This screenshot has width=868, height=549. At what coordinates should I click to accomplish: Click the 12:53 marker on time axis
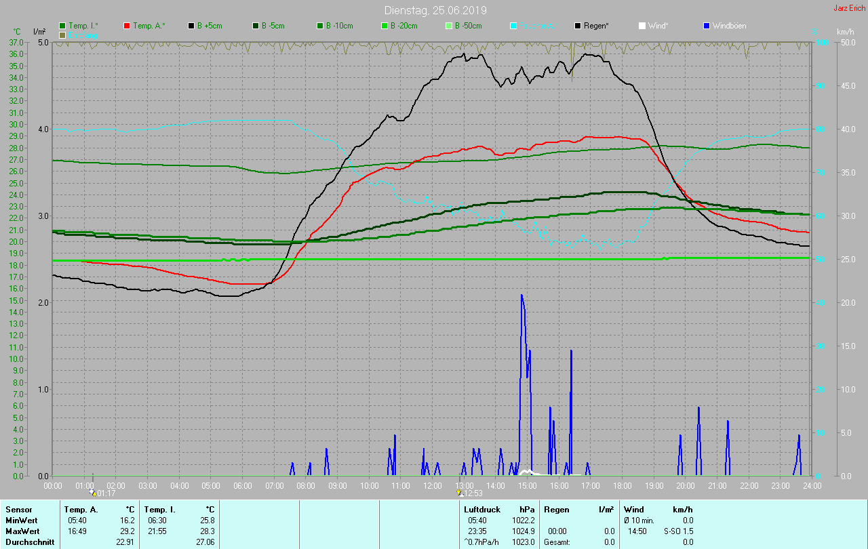[469, 493]
